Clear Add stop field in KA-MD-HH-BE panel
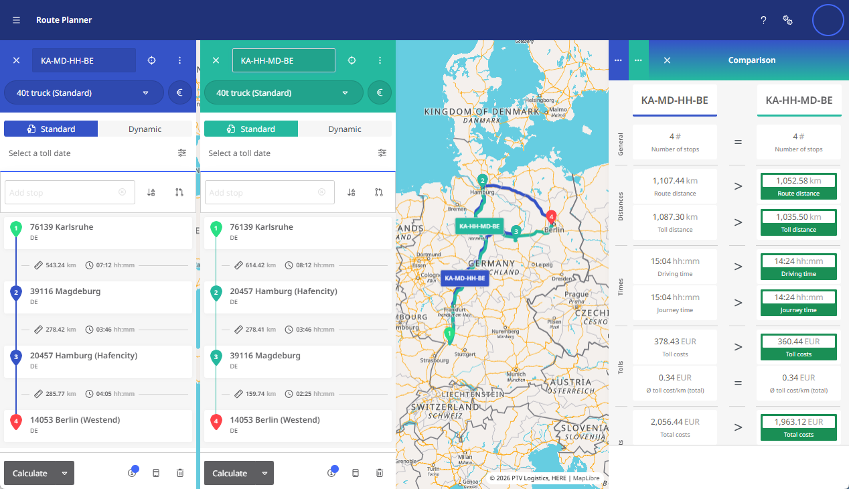Image resolution: width=849 pixels, height=489 pixels. pyautogui.click(x=122, y=192)
